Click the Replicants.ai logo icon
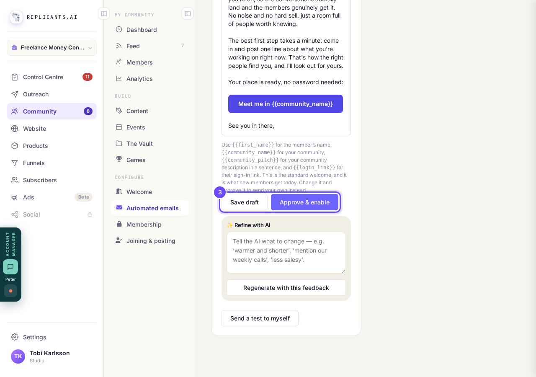 click(16, 17)
